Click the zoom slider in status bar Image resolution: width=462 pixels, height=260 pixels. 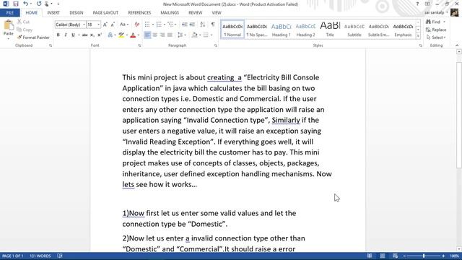click(424, 256)
